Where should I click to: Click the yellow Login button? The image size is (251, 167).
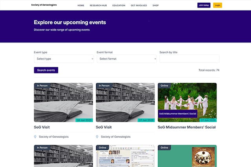[x=217, y=5]
